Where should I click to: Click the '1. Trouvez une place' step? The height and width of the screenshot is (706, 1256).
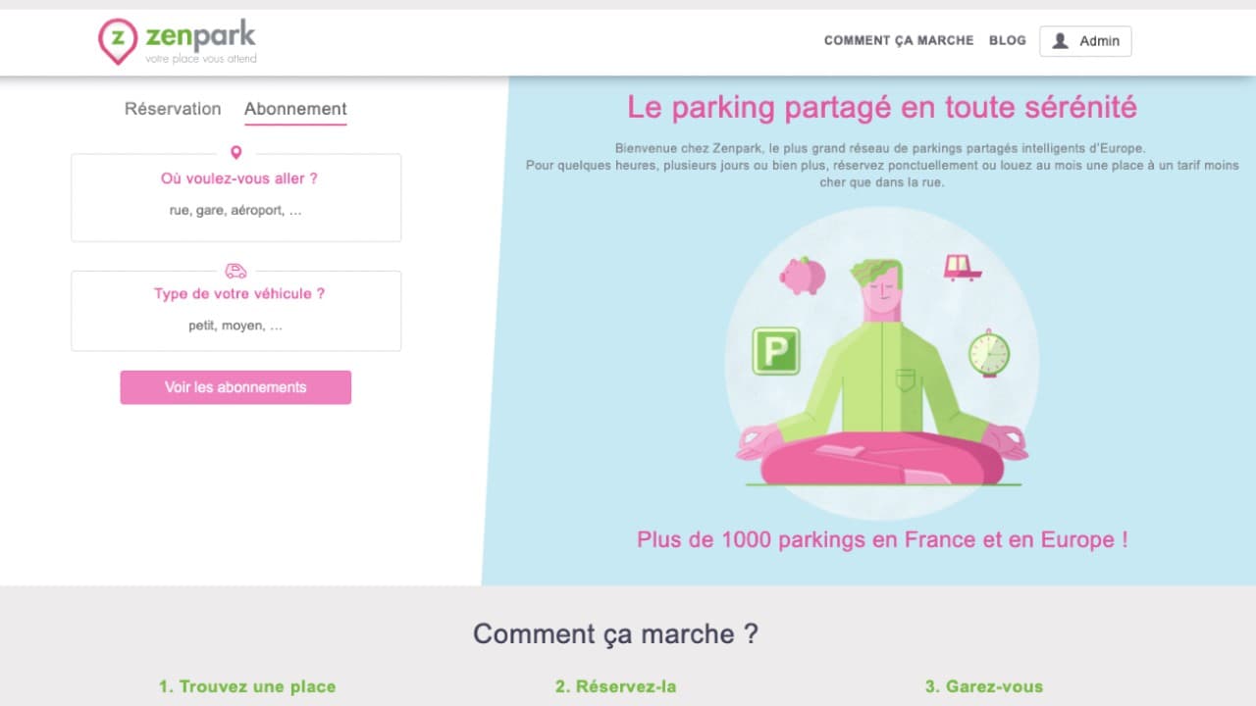click(247, 686)
